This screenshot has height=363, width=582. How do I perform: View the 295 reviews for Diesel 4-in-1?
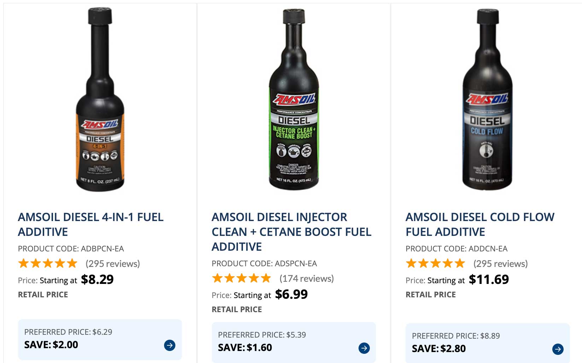(x=112, y=263)
